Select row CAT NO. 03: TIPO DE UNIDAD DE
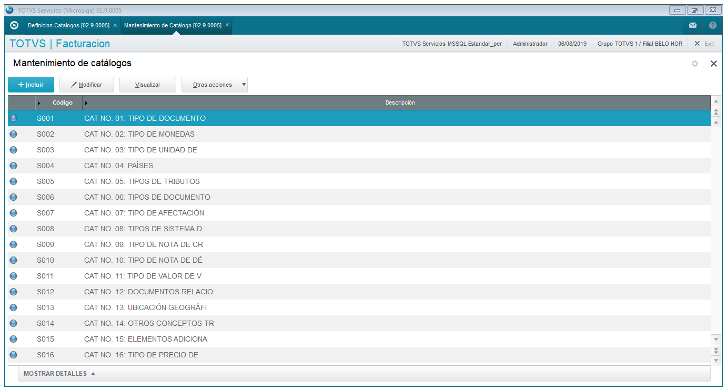The width and height of the screenshot is (727, 391). 359,150
